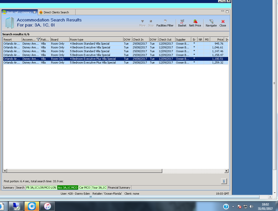Open the Summary bottom tab
The image size is (278, 211).
click(x=8, y=188)
